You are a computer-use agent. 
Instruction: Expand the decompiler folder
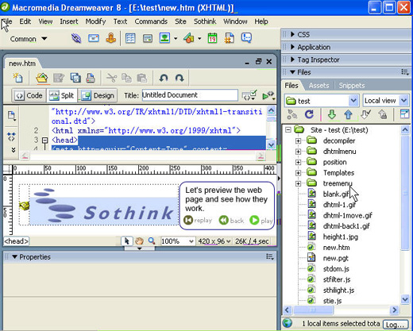pyautogui.click(x=299, y=140)
